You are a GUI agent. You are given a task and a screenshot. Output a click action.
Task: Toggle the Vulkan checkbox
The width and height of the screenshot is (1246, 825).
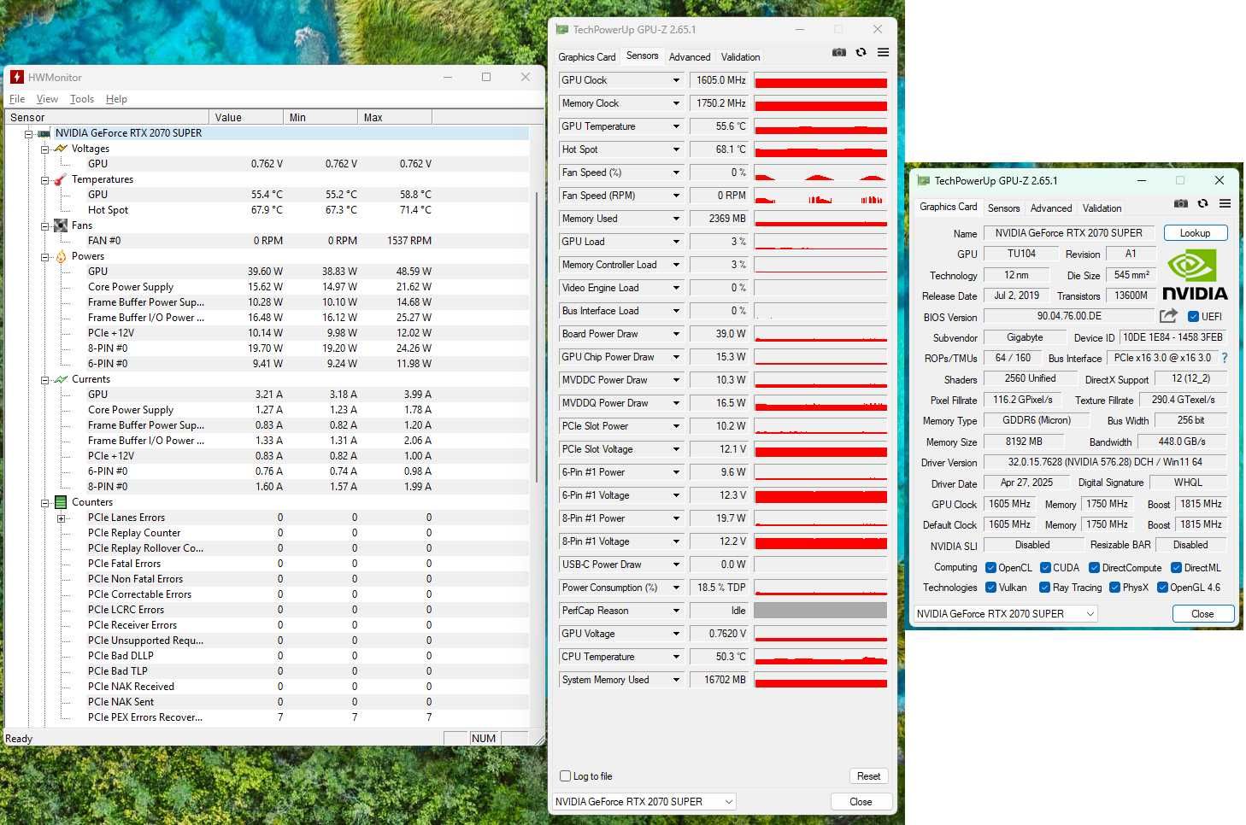point(991,588)
